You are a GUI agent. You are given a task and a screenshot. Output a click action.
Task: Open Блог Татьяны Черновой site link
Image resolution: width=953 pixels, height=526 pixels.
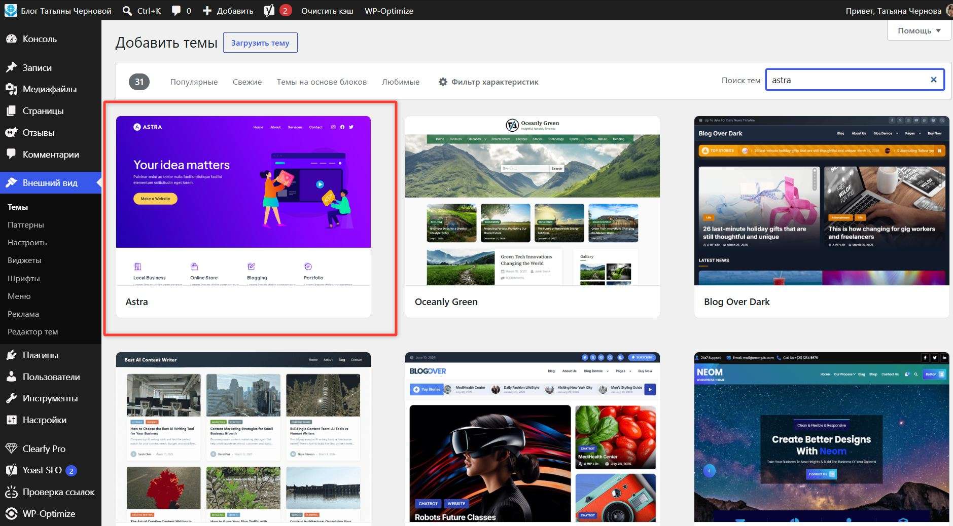[x=58, y=11]
